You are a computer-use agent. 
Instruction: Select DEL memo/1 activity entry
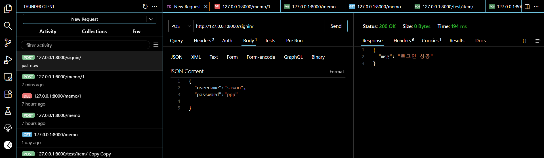pos(89,100)
